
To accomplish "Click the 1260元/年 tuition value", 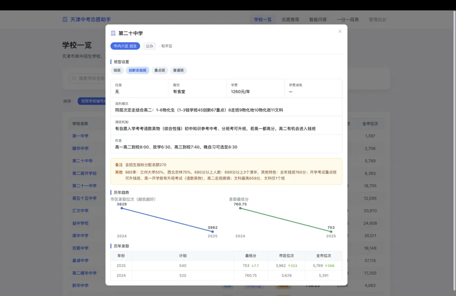I will (240, 92).
